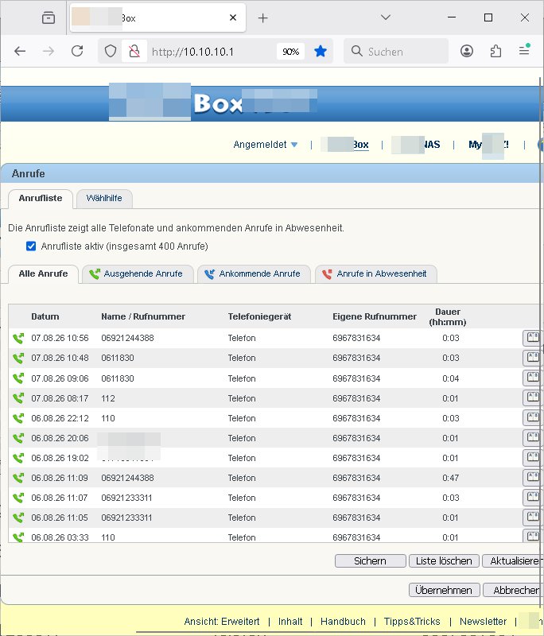
Task: Open the Firefox application menu
Action: [525, 50]
